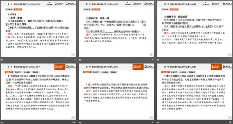
Task: Click the 目标导航 icon in slide 9 header
Action: [206, 4]
